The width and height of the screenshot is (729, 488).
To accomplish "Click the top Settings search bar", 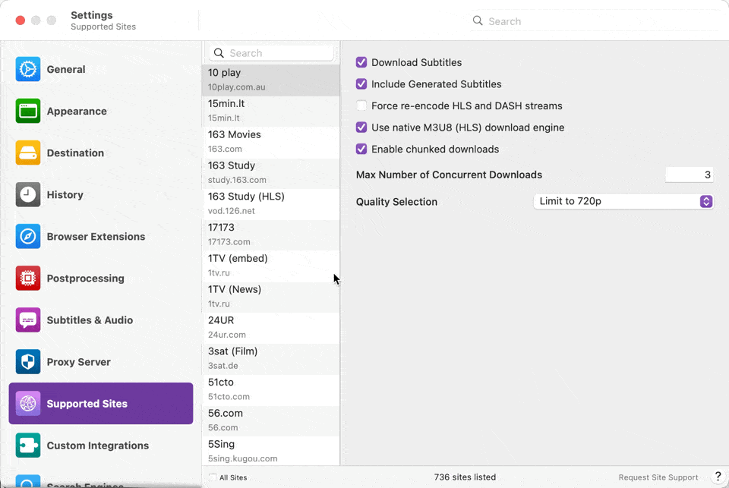I will pyautogui.click(x=592, y=21).
